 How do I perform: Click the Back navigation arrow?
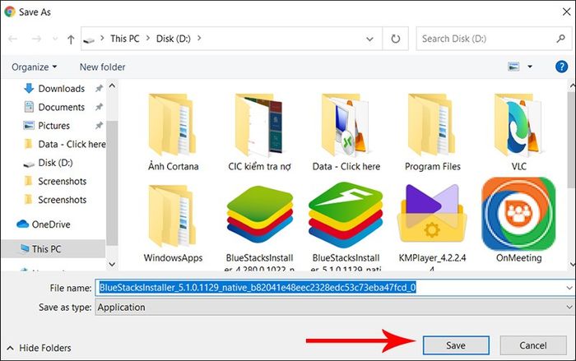pos(13,39)
